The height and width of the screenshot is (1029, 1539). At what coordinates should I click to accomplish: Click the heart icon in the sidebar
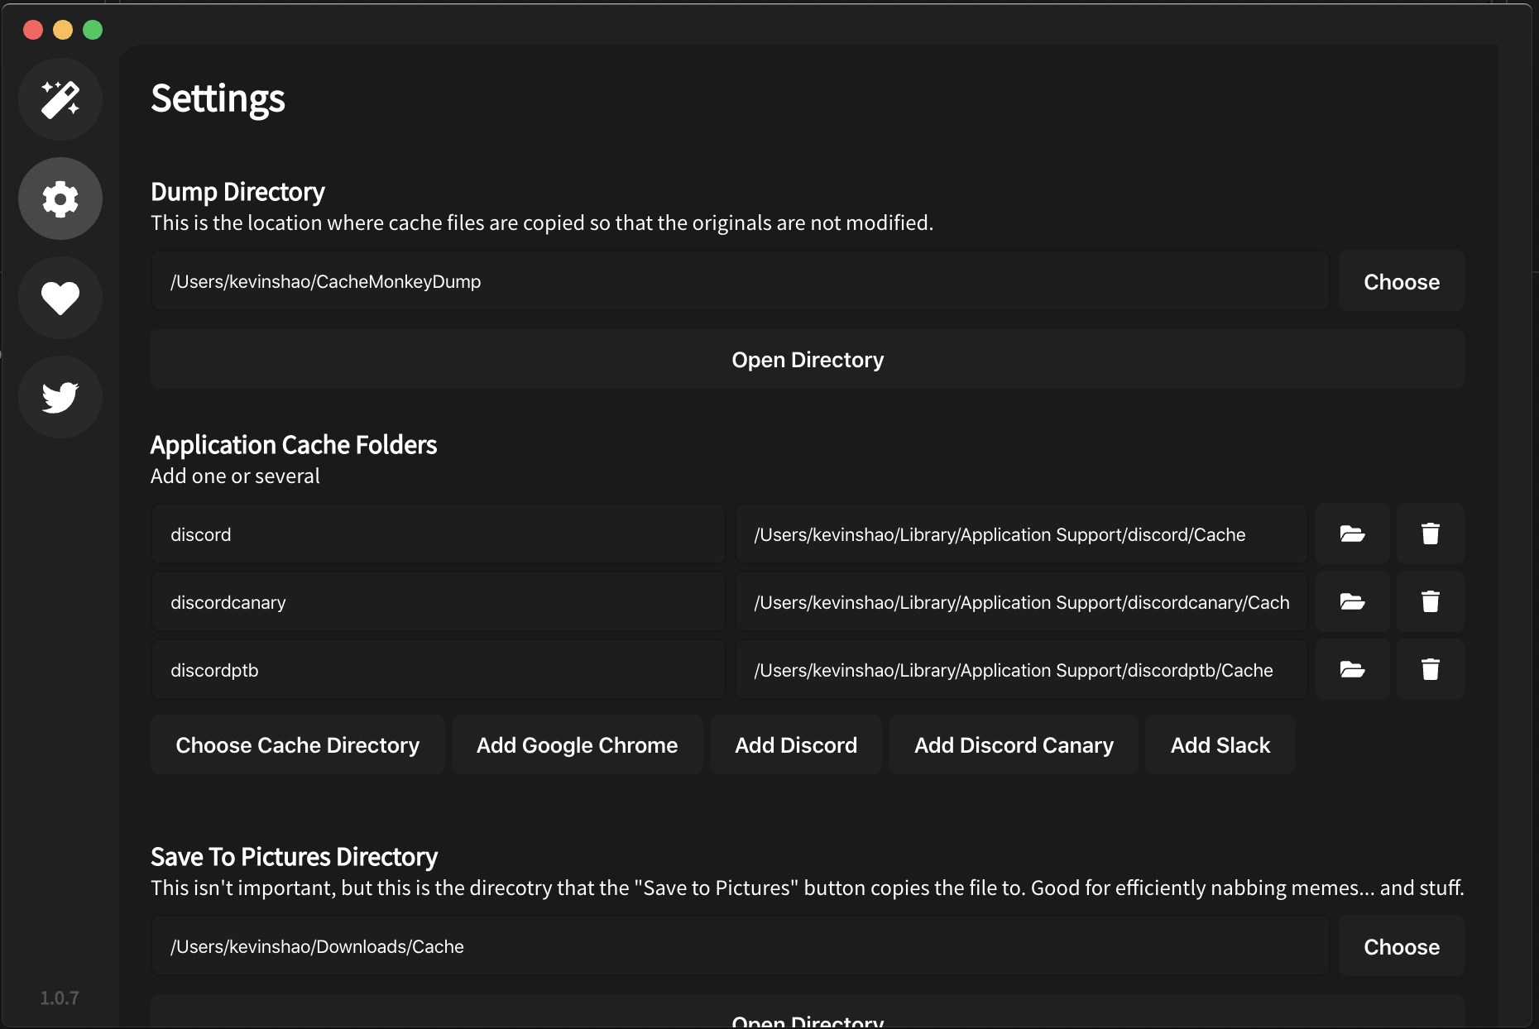click(x=60, y=298)
